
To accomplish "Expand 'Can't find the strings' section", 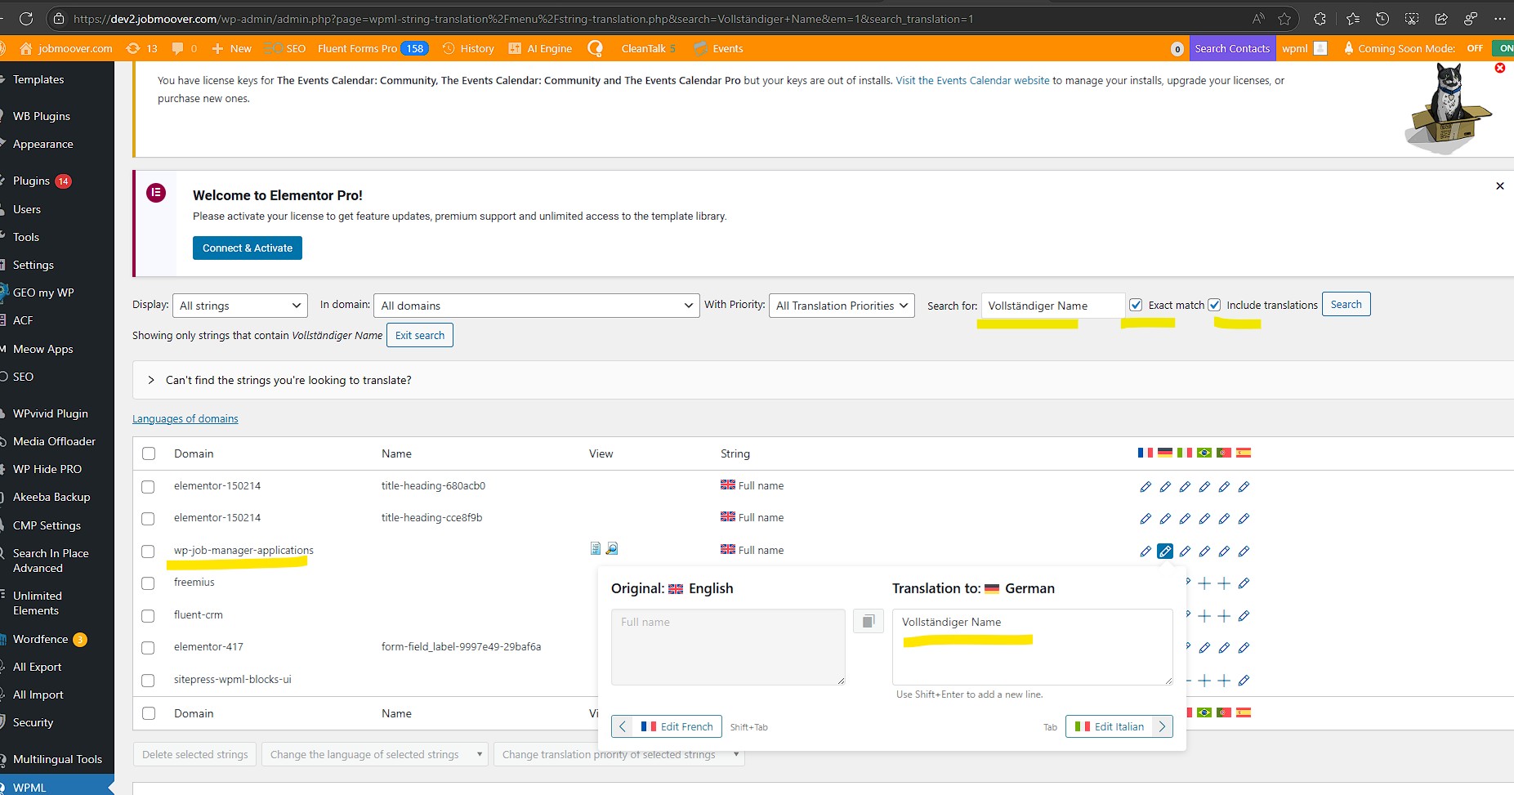I will [151, 380].
